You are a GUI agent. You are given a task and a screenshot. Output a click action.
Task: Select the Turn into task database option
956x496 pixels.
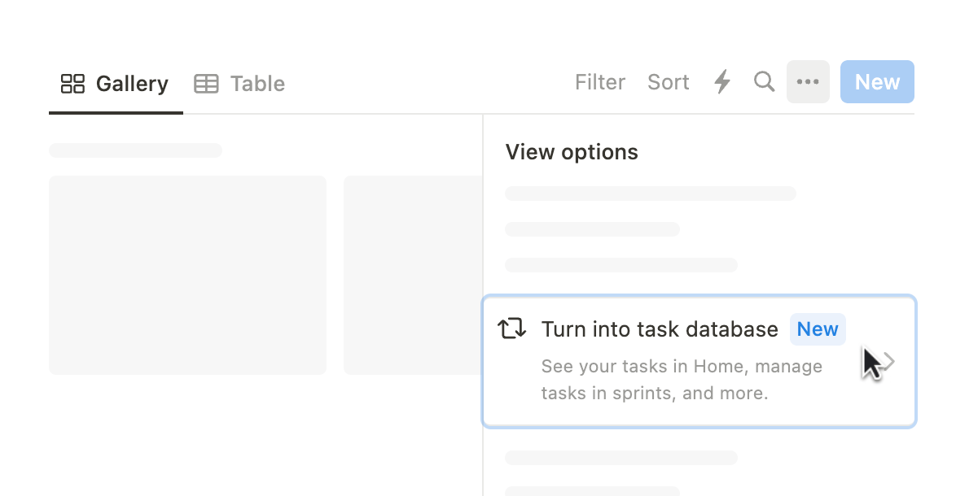coord(699,362)
